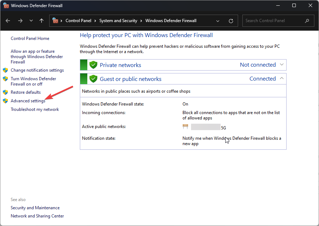This screenshot has width=319, height=226.
Task: Click the network bench icon beside 5G
Action: point(185,127)
